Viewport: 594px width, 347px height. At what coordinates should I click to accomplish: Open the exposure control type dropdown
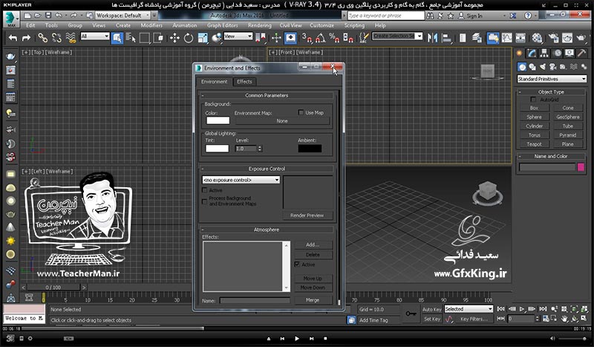click(241, 180)
